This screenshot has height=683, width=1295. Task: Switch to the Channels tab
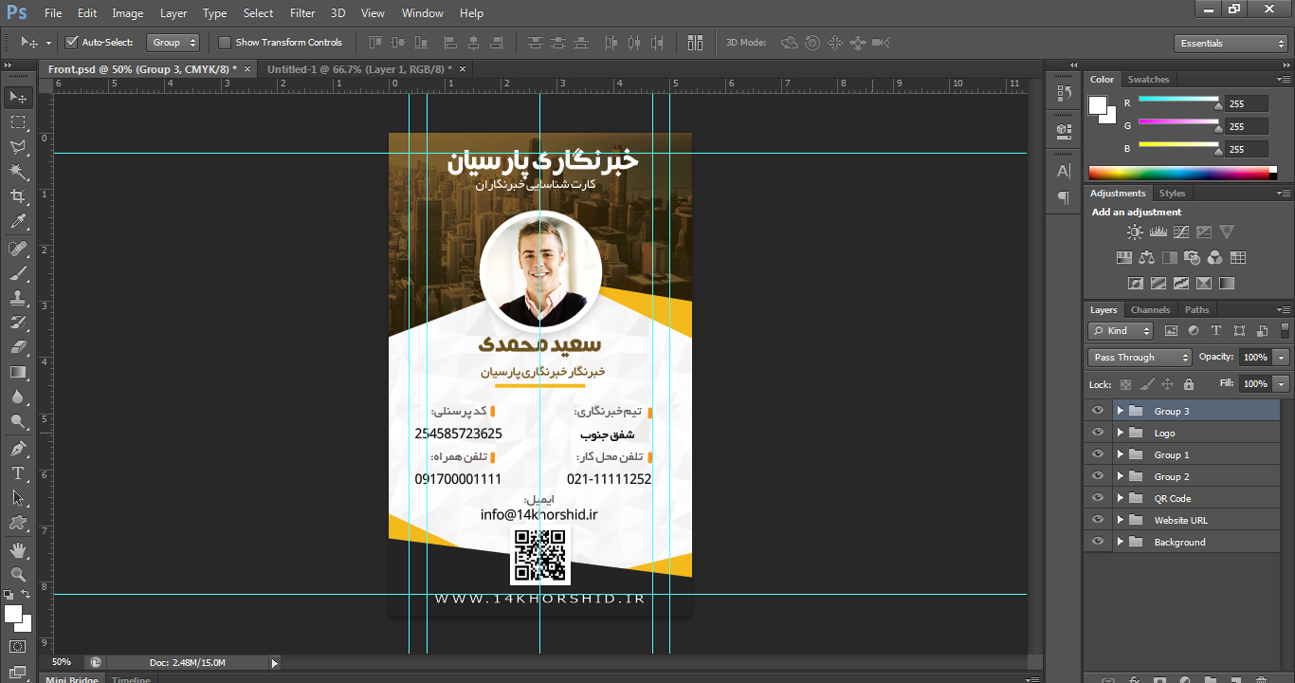click(x=1150, y=310)
